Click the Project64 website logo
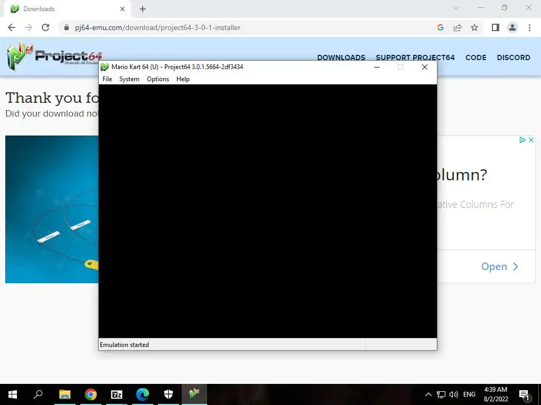This screenshot has width=541, height=405. 53,56
